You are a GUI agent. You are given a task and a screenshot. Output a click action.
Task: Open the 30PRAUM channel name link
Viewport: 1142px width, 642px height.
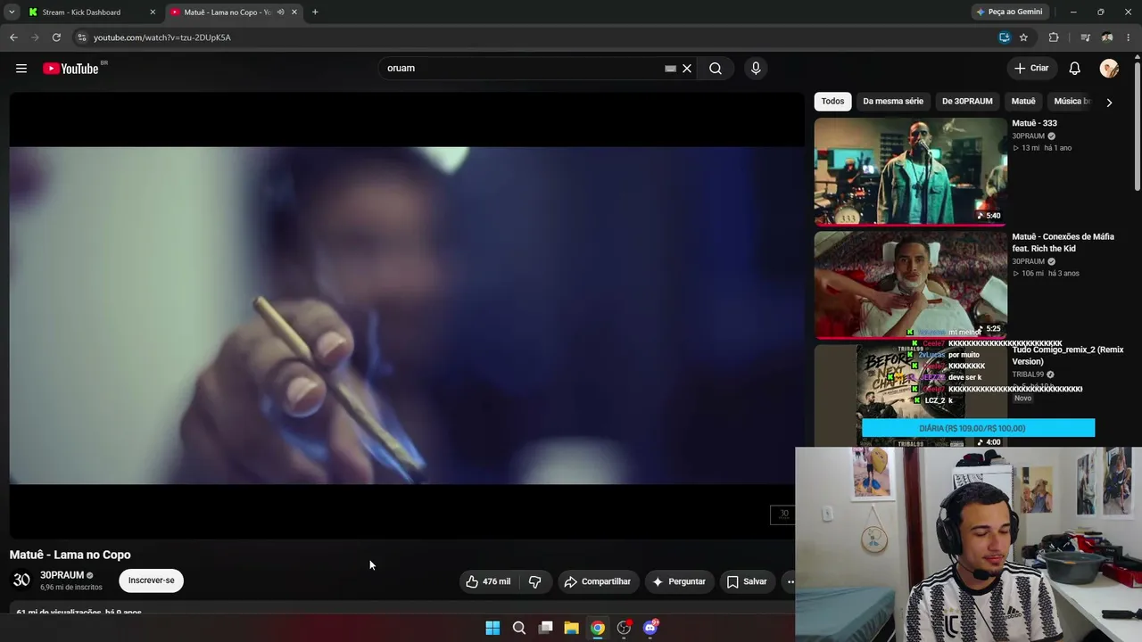click(x=62, y=575)
